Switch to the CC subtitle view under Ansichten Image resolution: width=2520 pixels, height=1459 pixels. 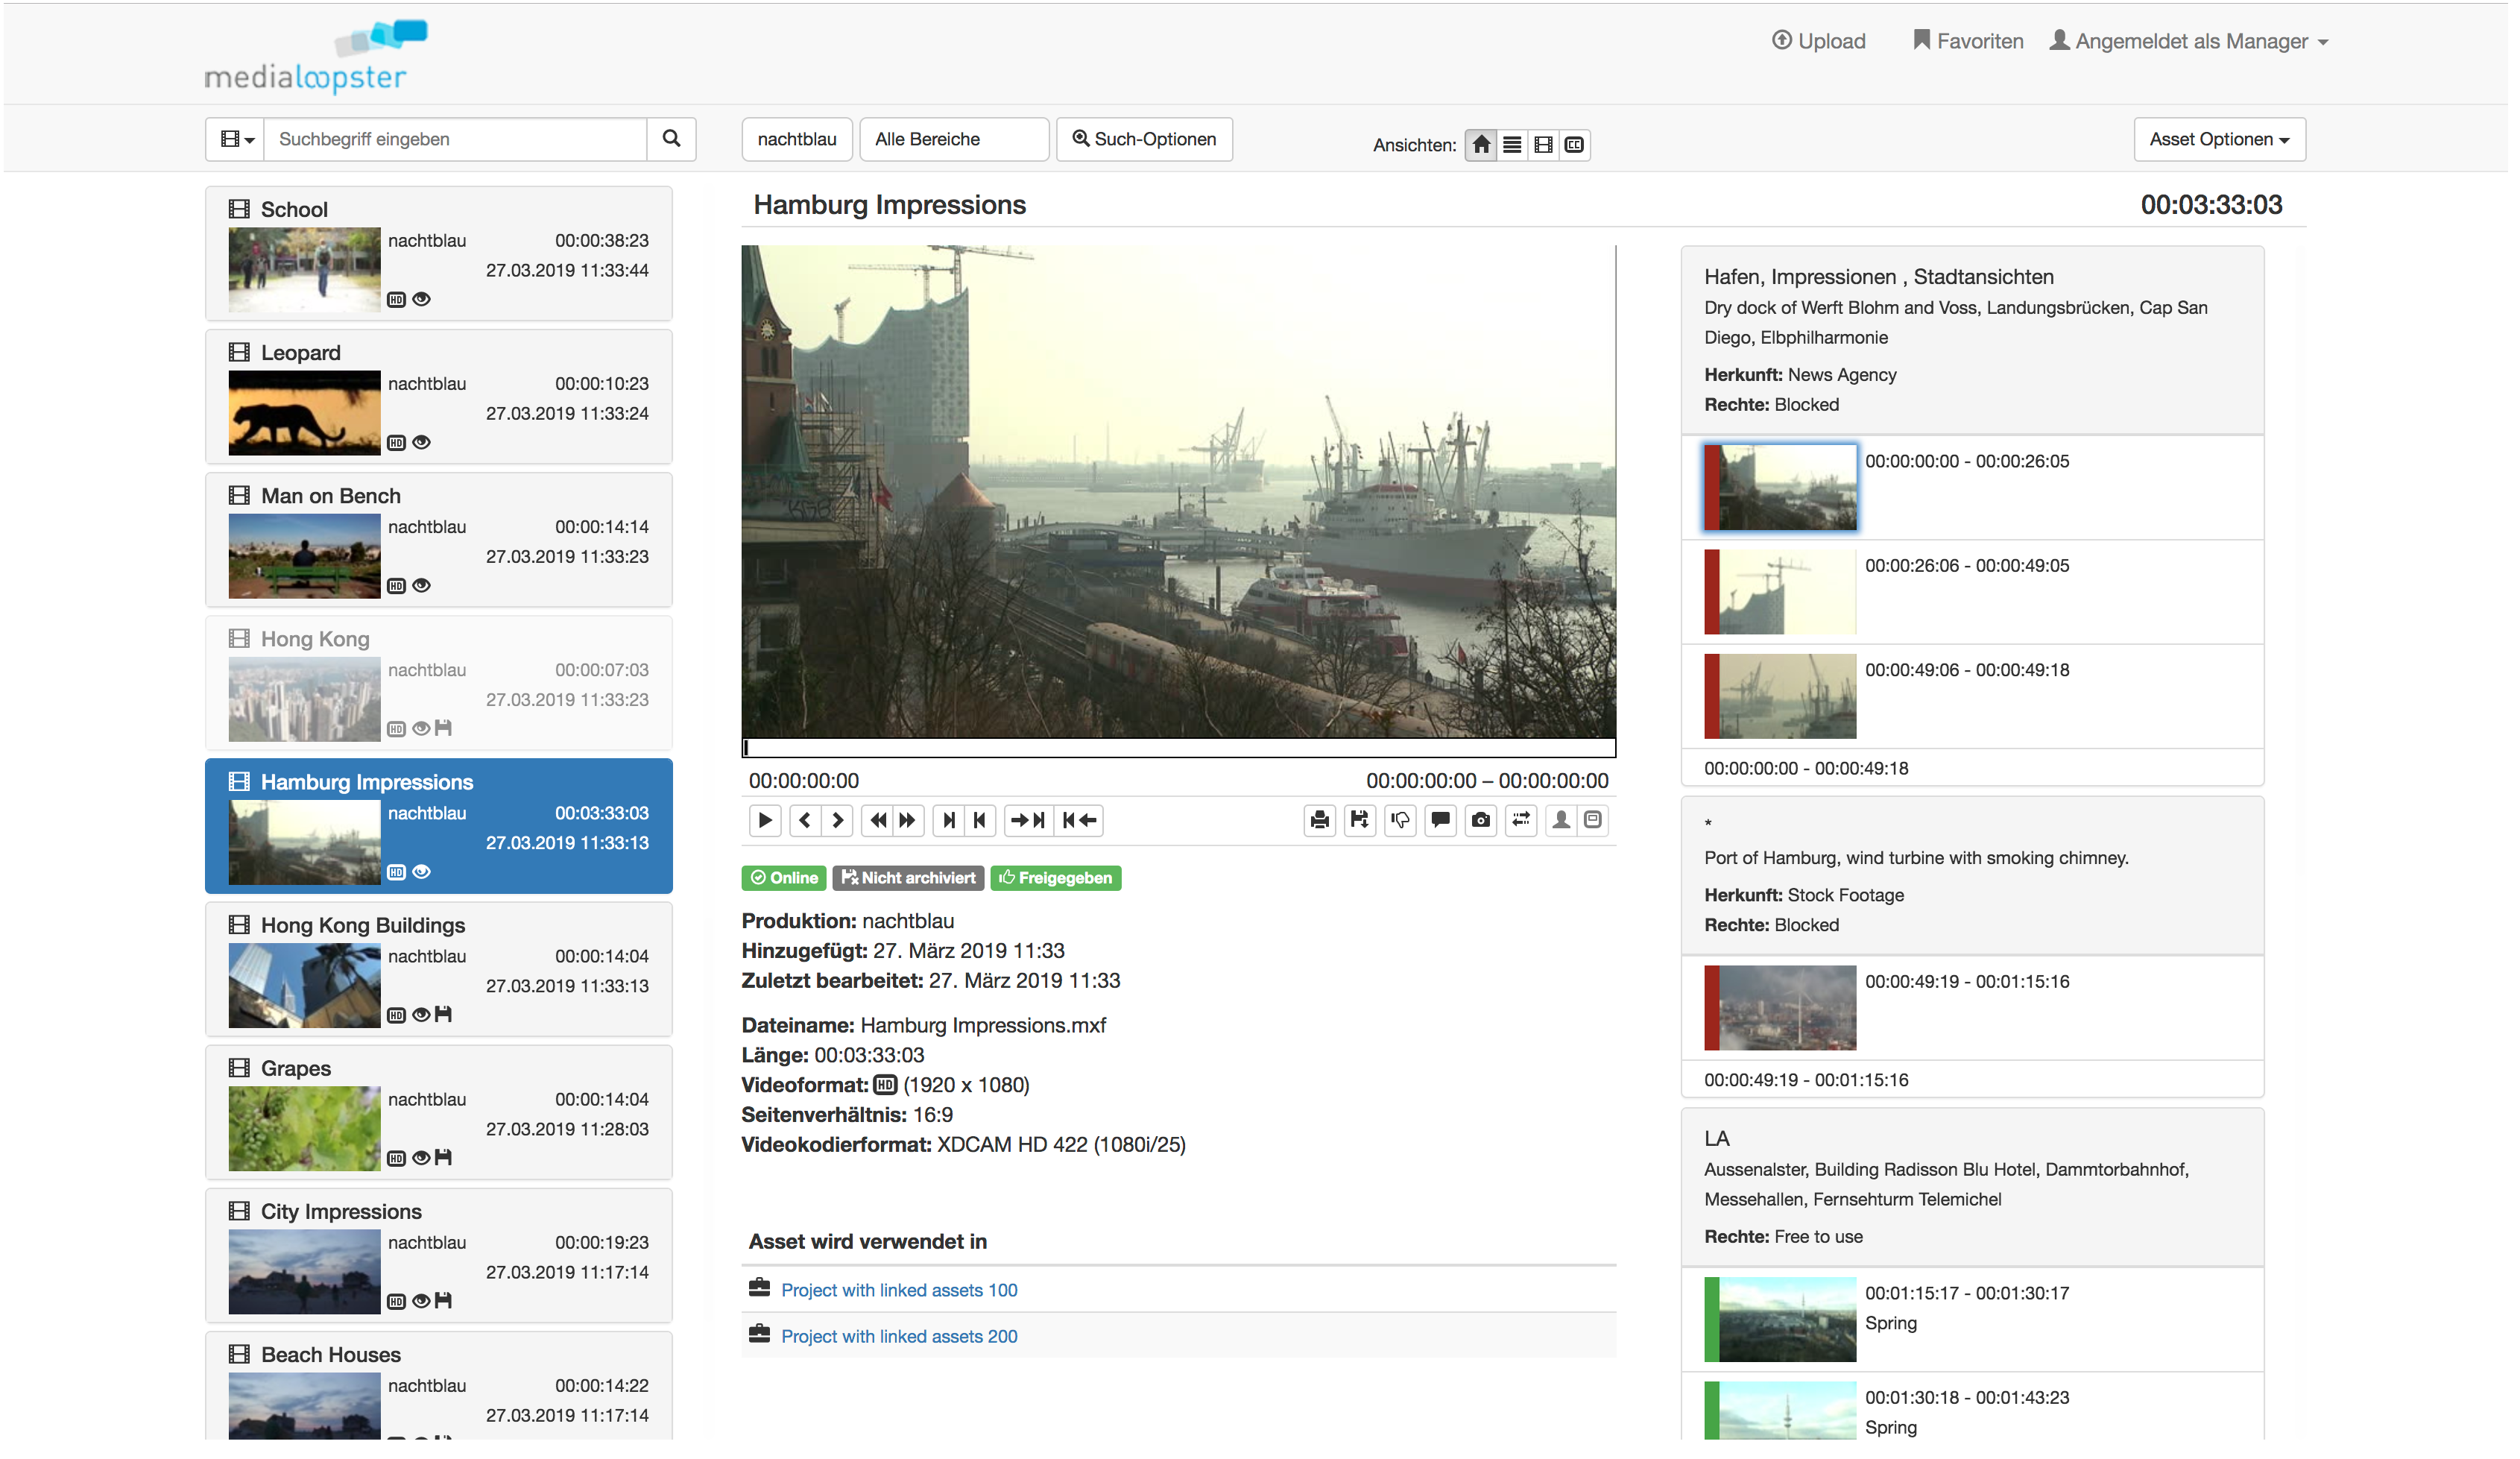(x=1574, y=145)
